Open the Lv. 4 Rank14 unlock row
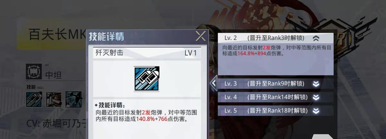This screenshot has width=386, height=139. pos(276,97)
